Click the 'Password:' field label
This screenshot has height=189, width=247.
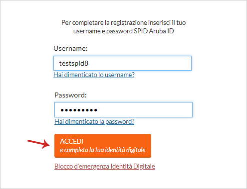70,95
